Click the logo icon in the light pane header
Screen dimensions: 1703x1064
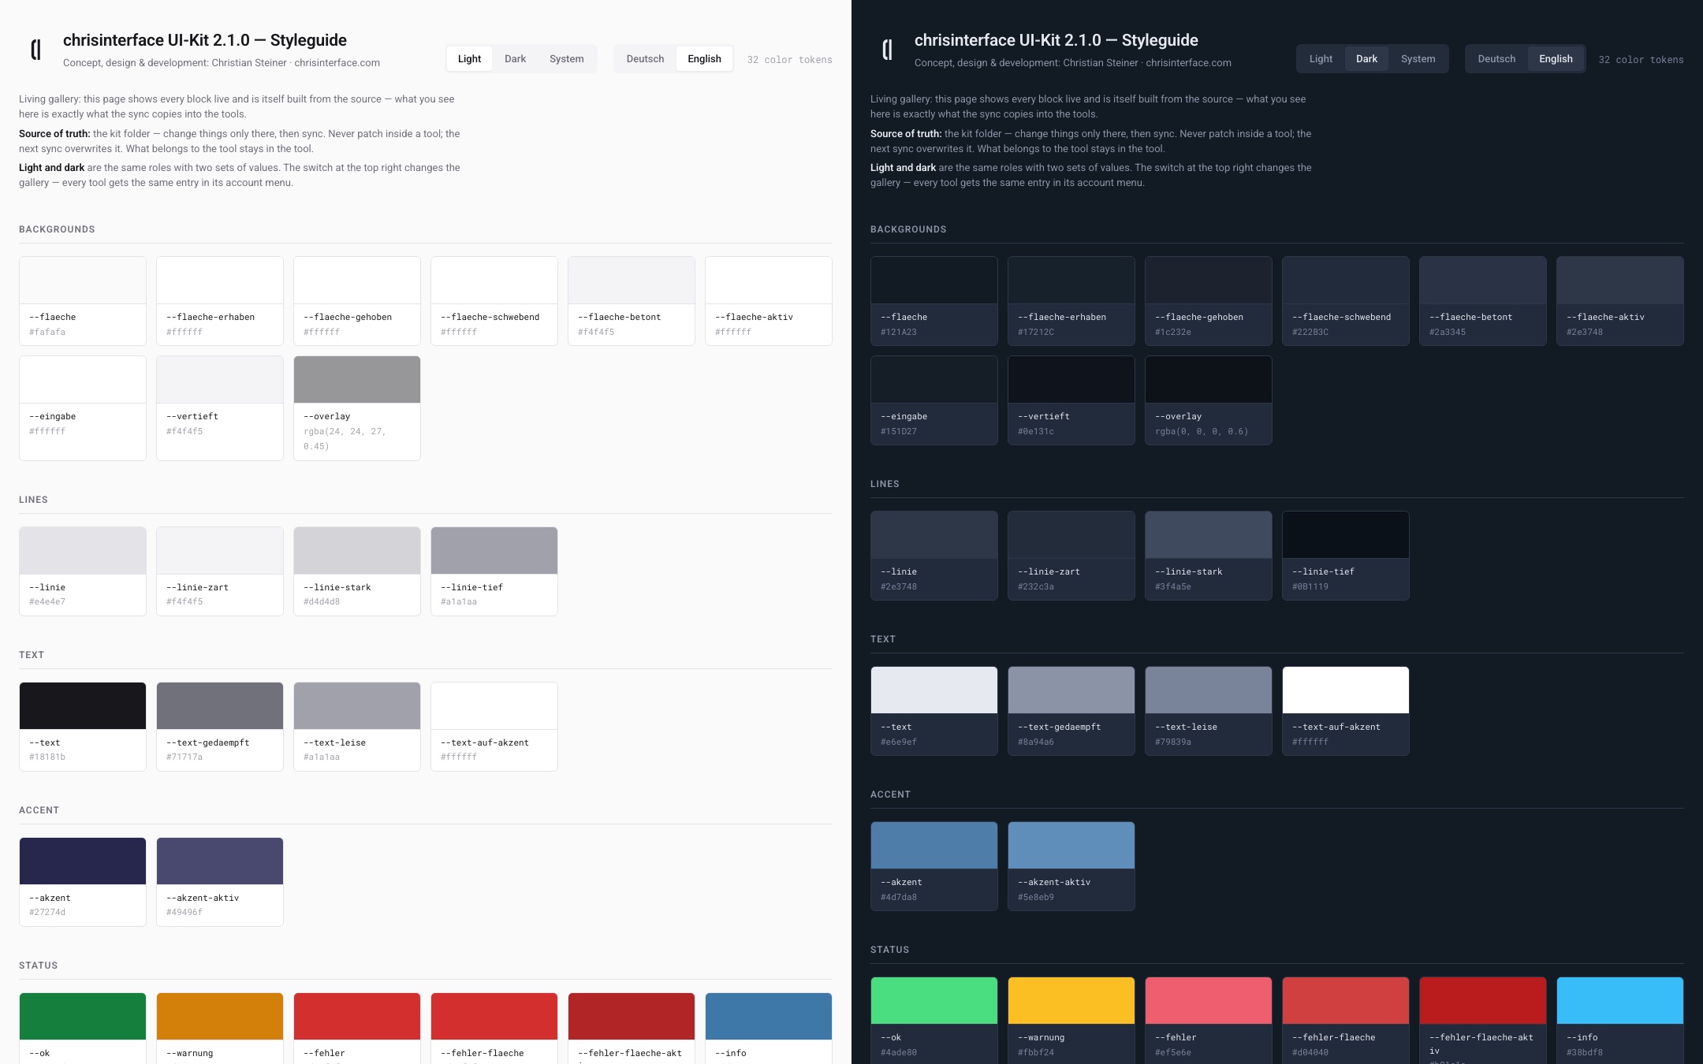pos(35,50)
